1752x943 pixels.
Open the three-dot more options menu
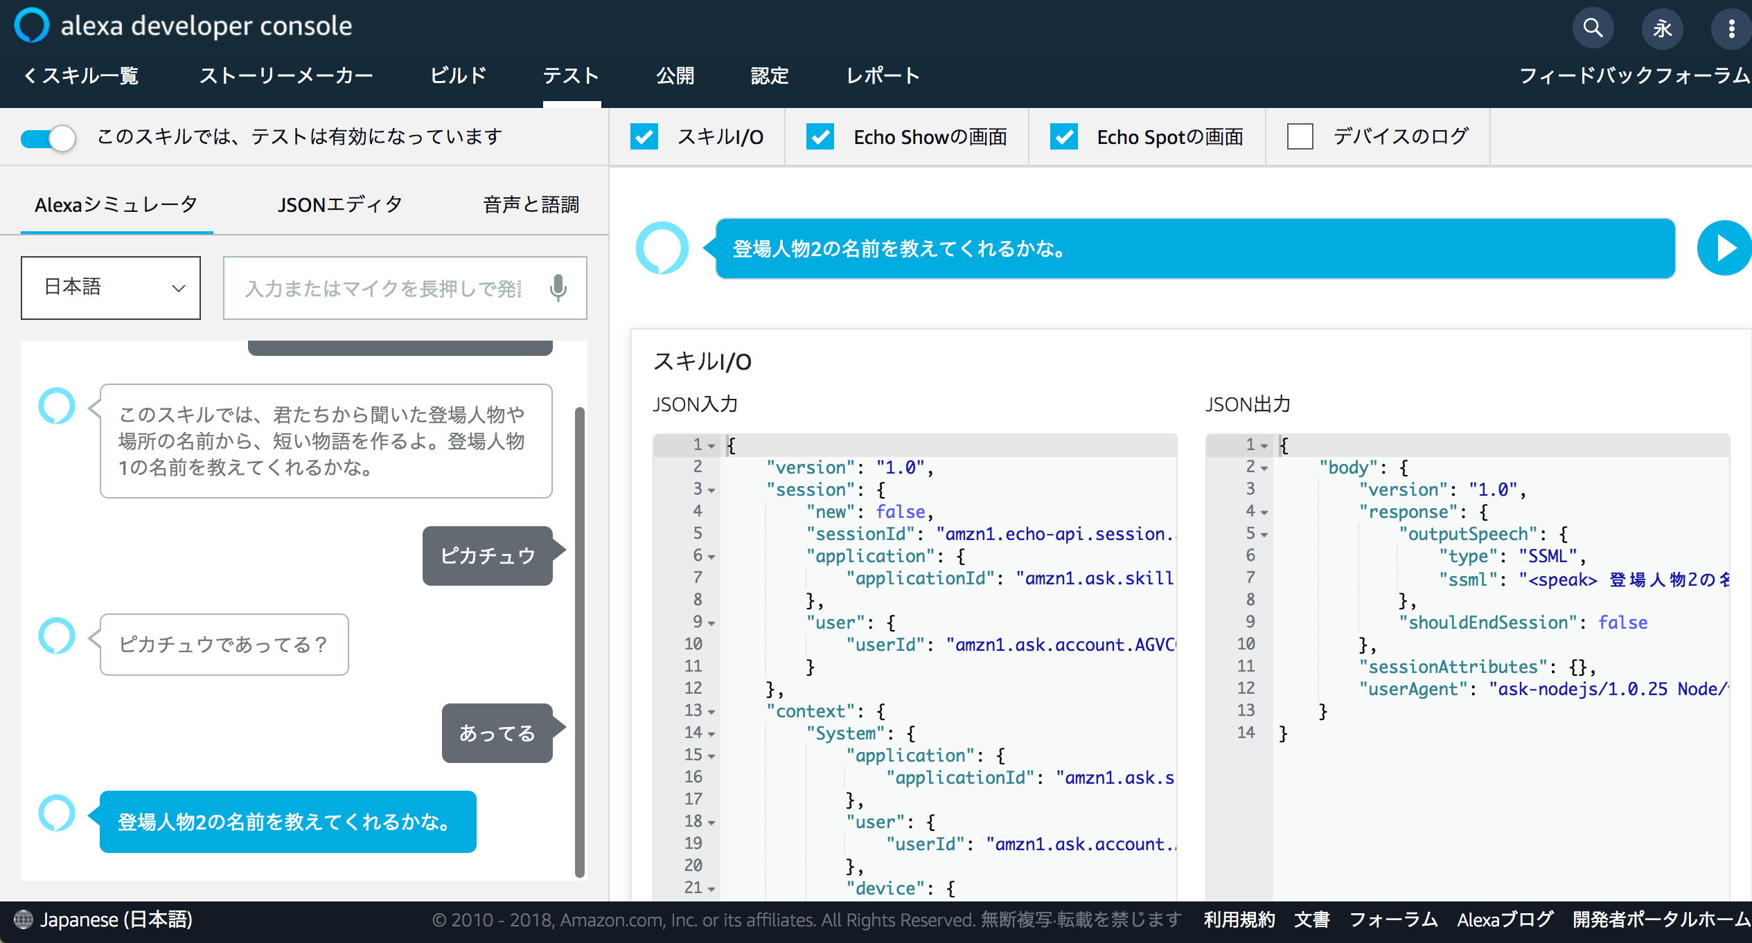click(1731, 28)
